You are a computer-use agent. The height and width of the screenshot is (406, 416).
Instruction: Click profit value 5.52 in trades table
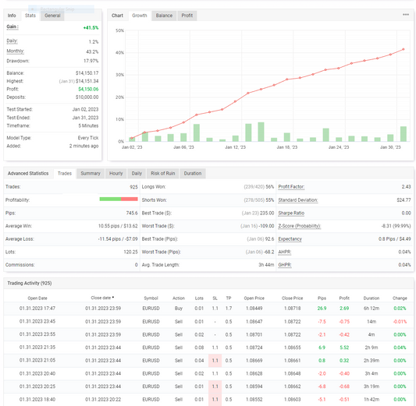[x=344, y=348]
